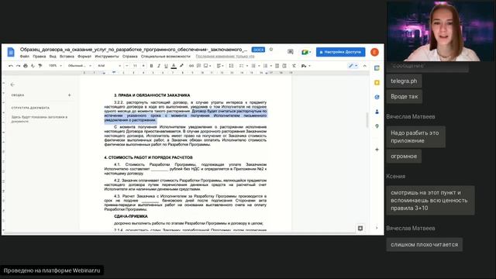The image size is (496, 279).
Task: Get add-ons with the plus icon
Action: pyautogui.click(x=377, y=150)
